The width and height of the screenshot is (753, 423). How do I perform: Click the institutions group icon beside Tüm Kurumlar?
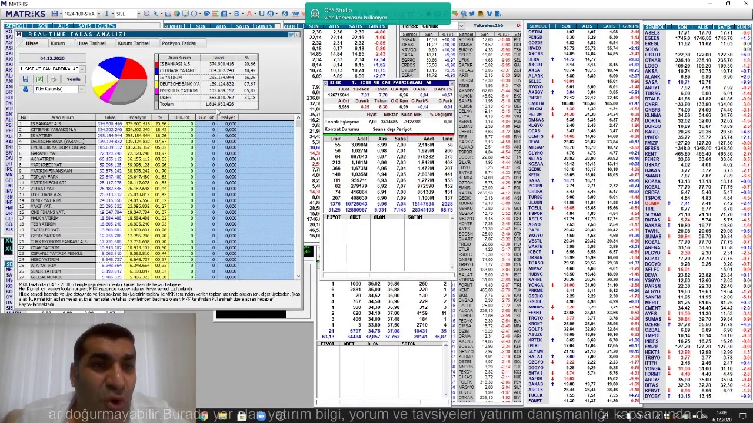coord(25,89)
